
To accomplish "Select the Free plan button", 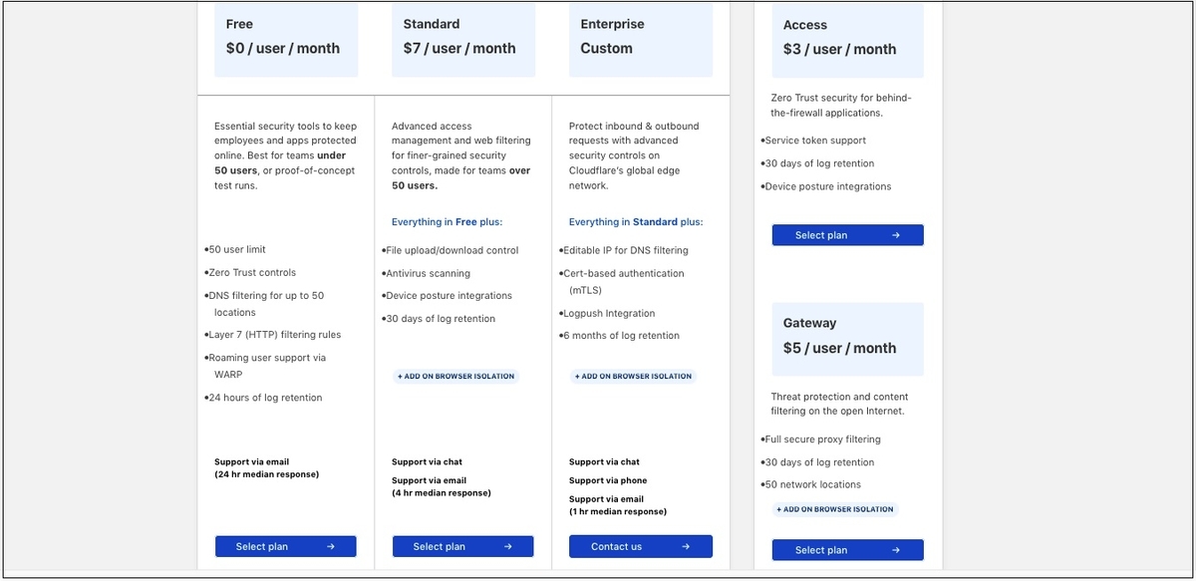I will 286,546.
